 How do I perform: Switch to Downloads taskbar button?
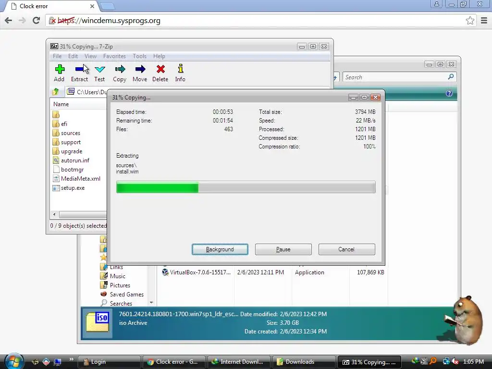click(x=304, y=362)
